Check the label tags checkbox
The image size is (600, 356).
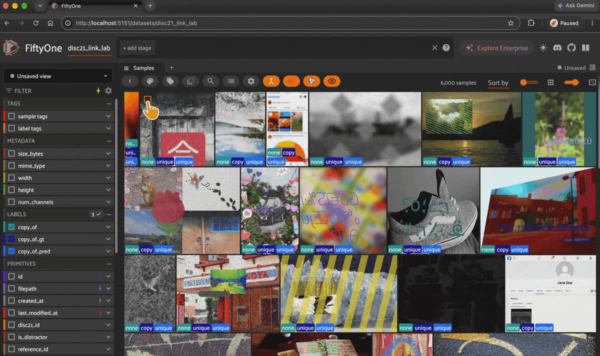(11, 128)
